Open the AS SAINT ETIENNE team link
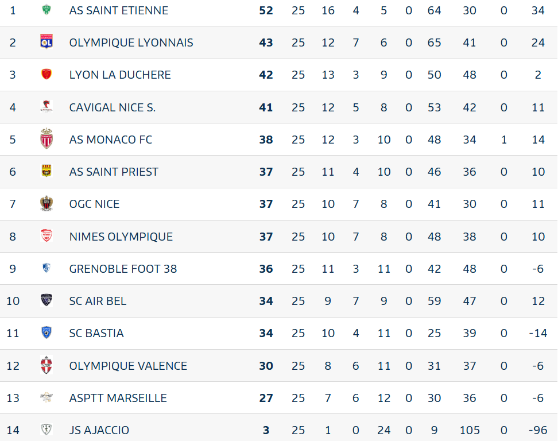 pos(119,10)
